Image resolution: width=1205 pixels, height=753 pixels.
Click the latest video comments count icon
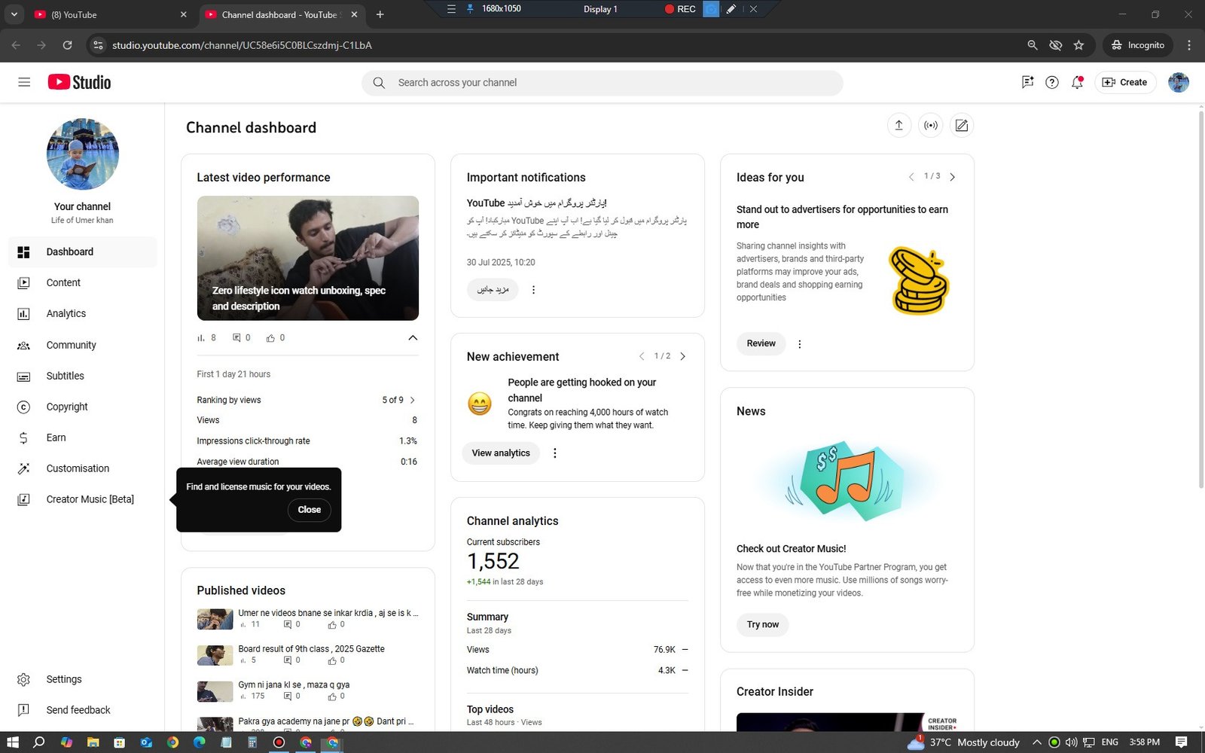[237, 338]
